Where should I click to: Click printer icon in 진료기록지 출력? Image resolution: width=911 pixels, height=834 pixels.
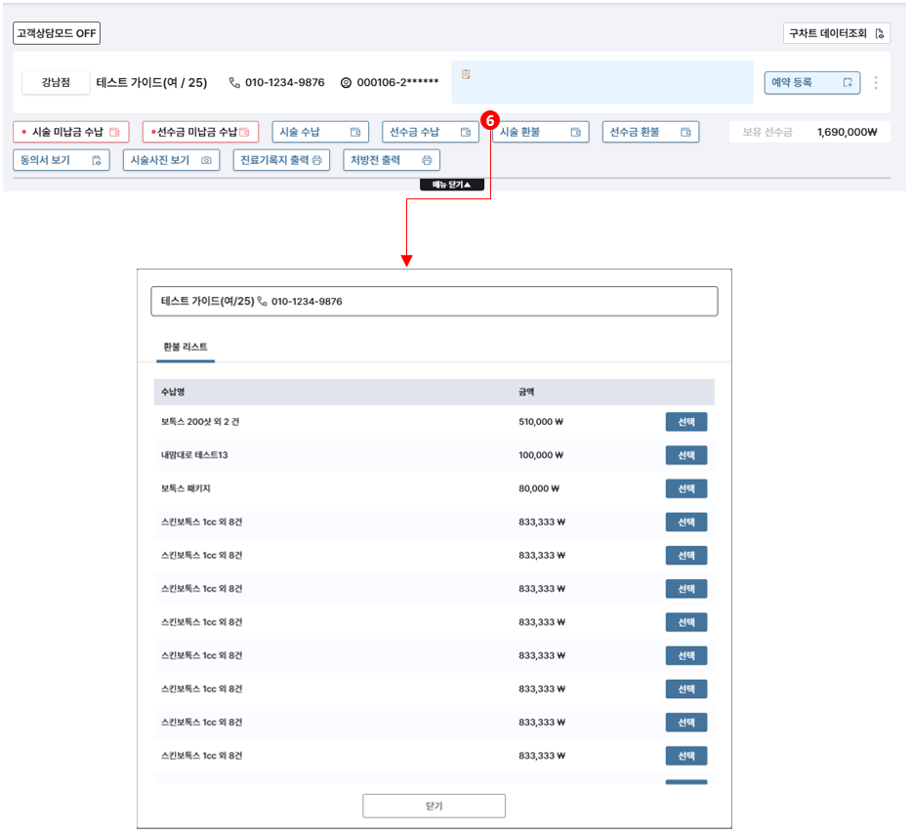point(317,160)
